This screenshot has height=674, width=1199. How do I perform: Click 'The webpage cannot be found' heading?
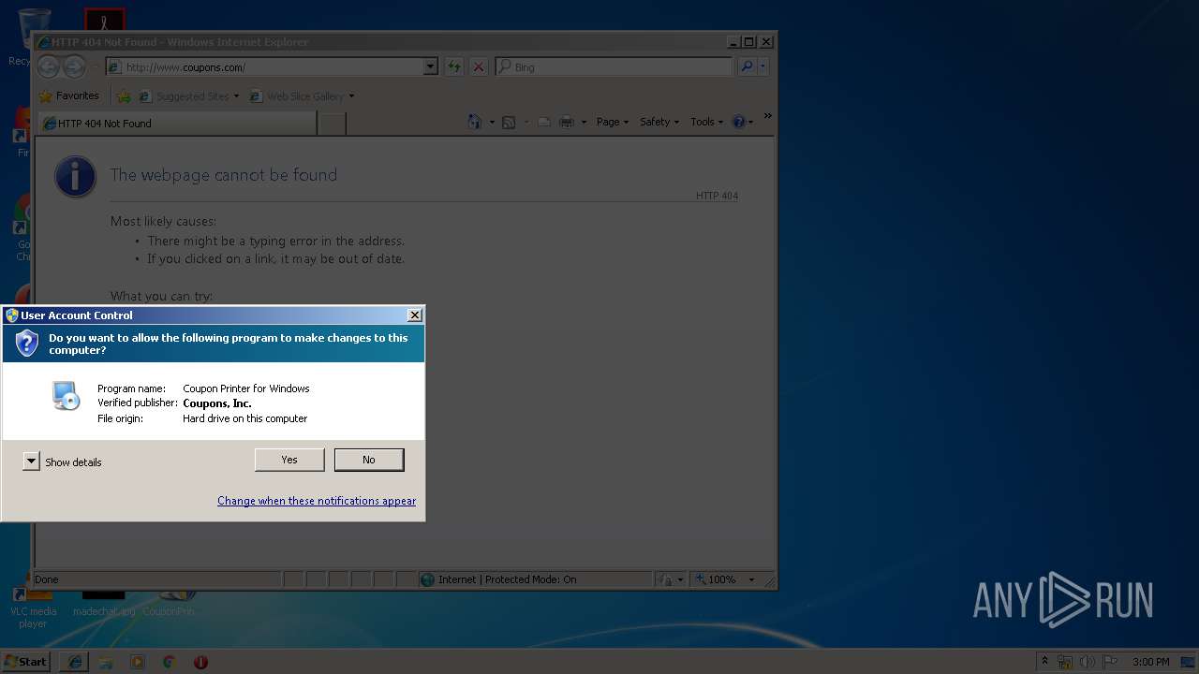[x=224, y=175]
